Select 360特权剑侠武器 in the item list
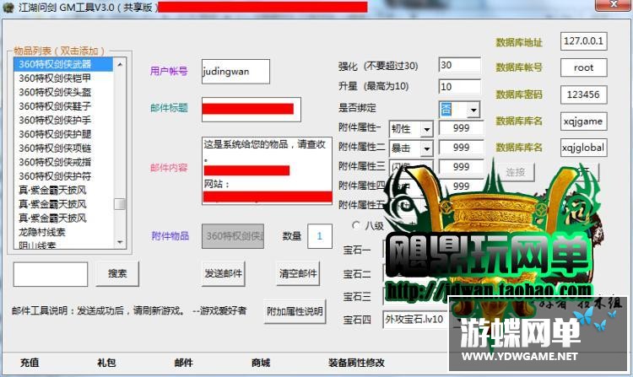This screenshot has height=377, width=633. coord(63,64)
